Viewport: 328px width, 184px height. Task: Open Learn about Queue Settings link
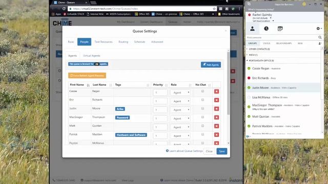point(184,151)
